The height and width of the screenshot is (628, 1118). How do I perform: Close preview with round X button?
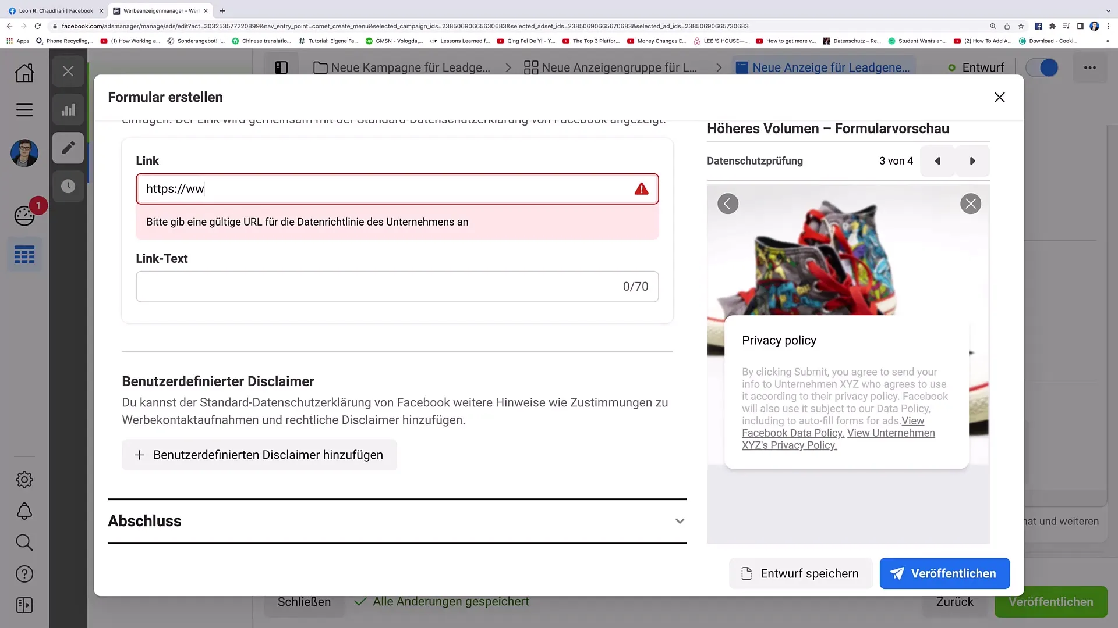[x=971, y=204]
